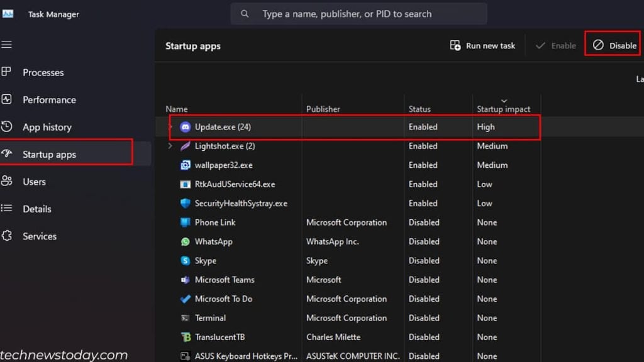This screenshot has width=644, height=362.
Task: Click the Skype icon
Action: (x=185, y=260)
